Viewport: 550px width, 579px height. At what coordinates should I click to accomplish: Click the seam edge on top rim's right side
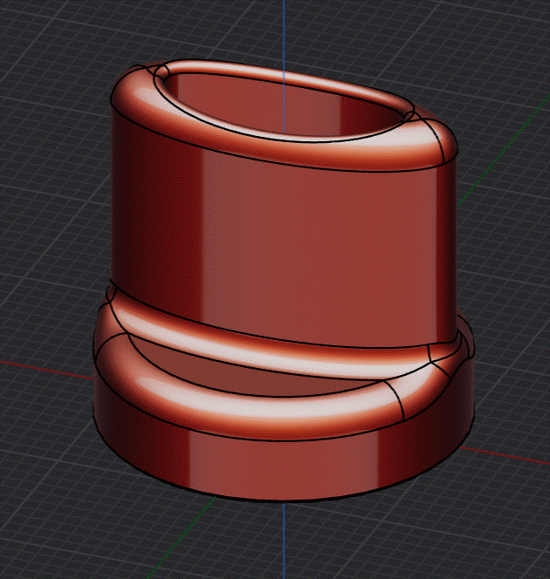438,139
